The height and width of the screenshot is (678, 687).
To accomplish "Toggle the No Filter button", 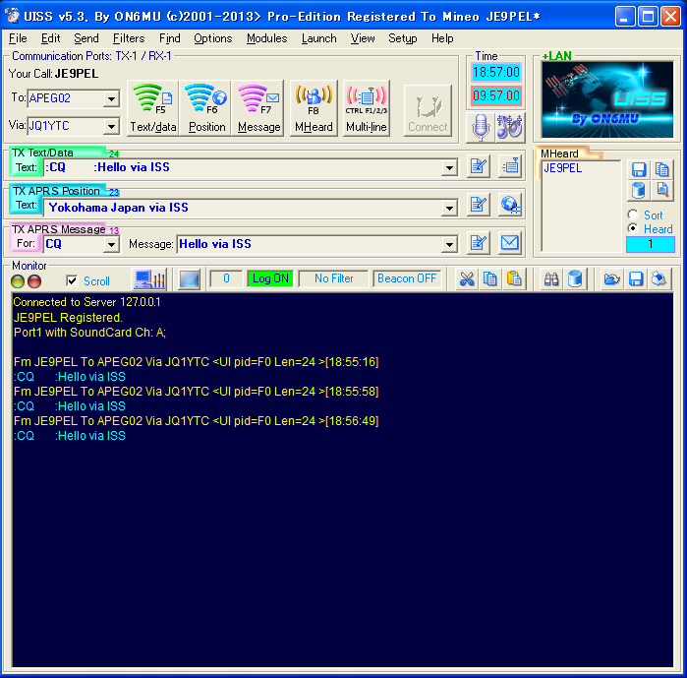I will point(333,278).
